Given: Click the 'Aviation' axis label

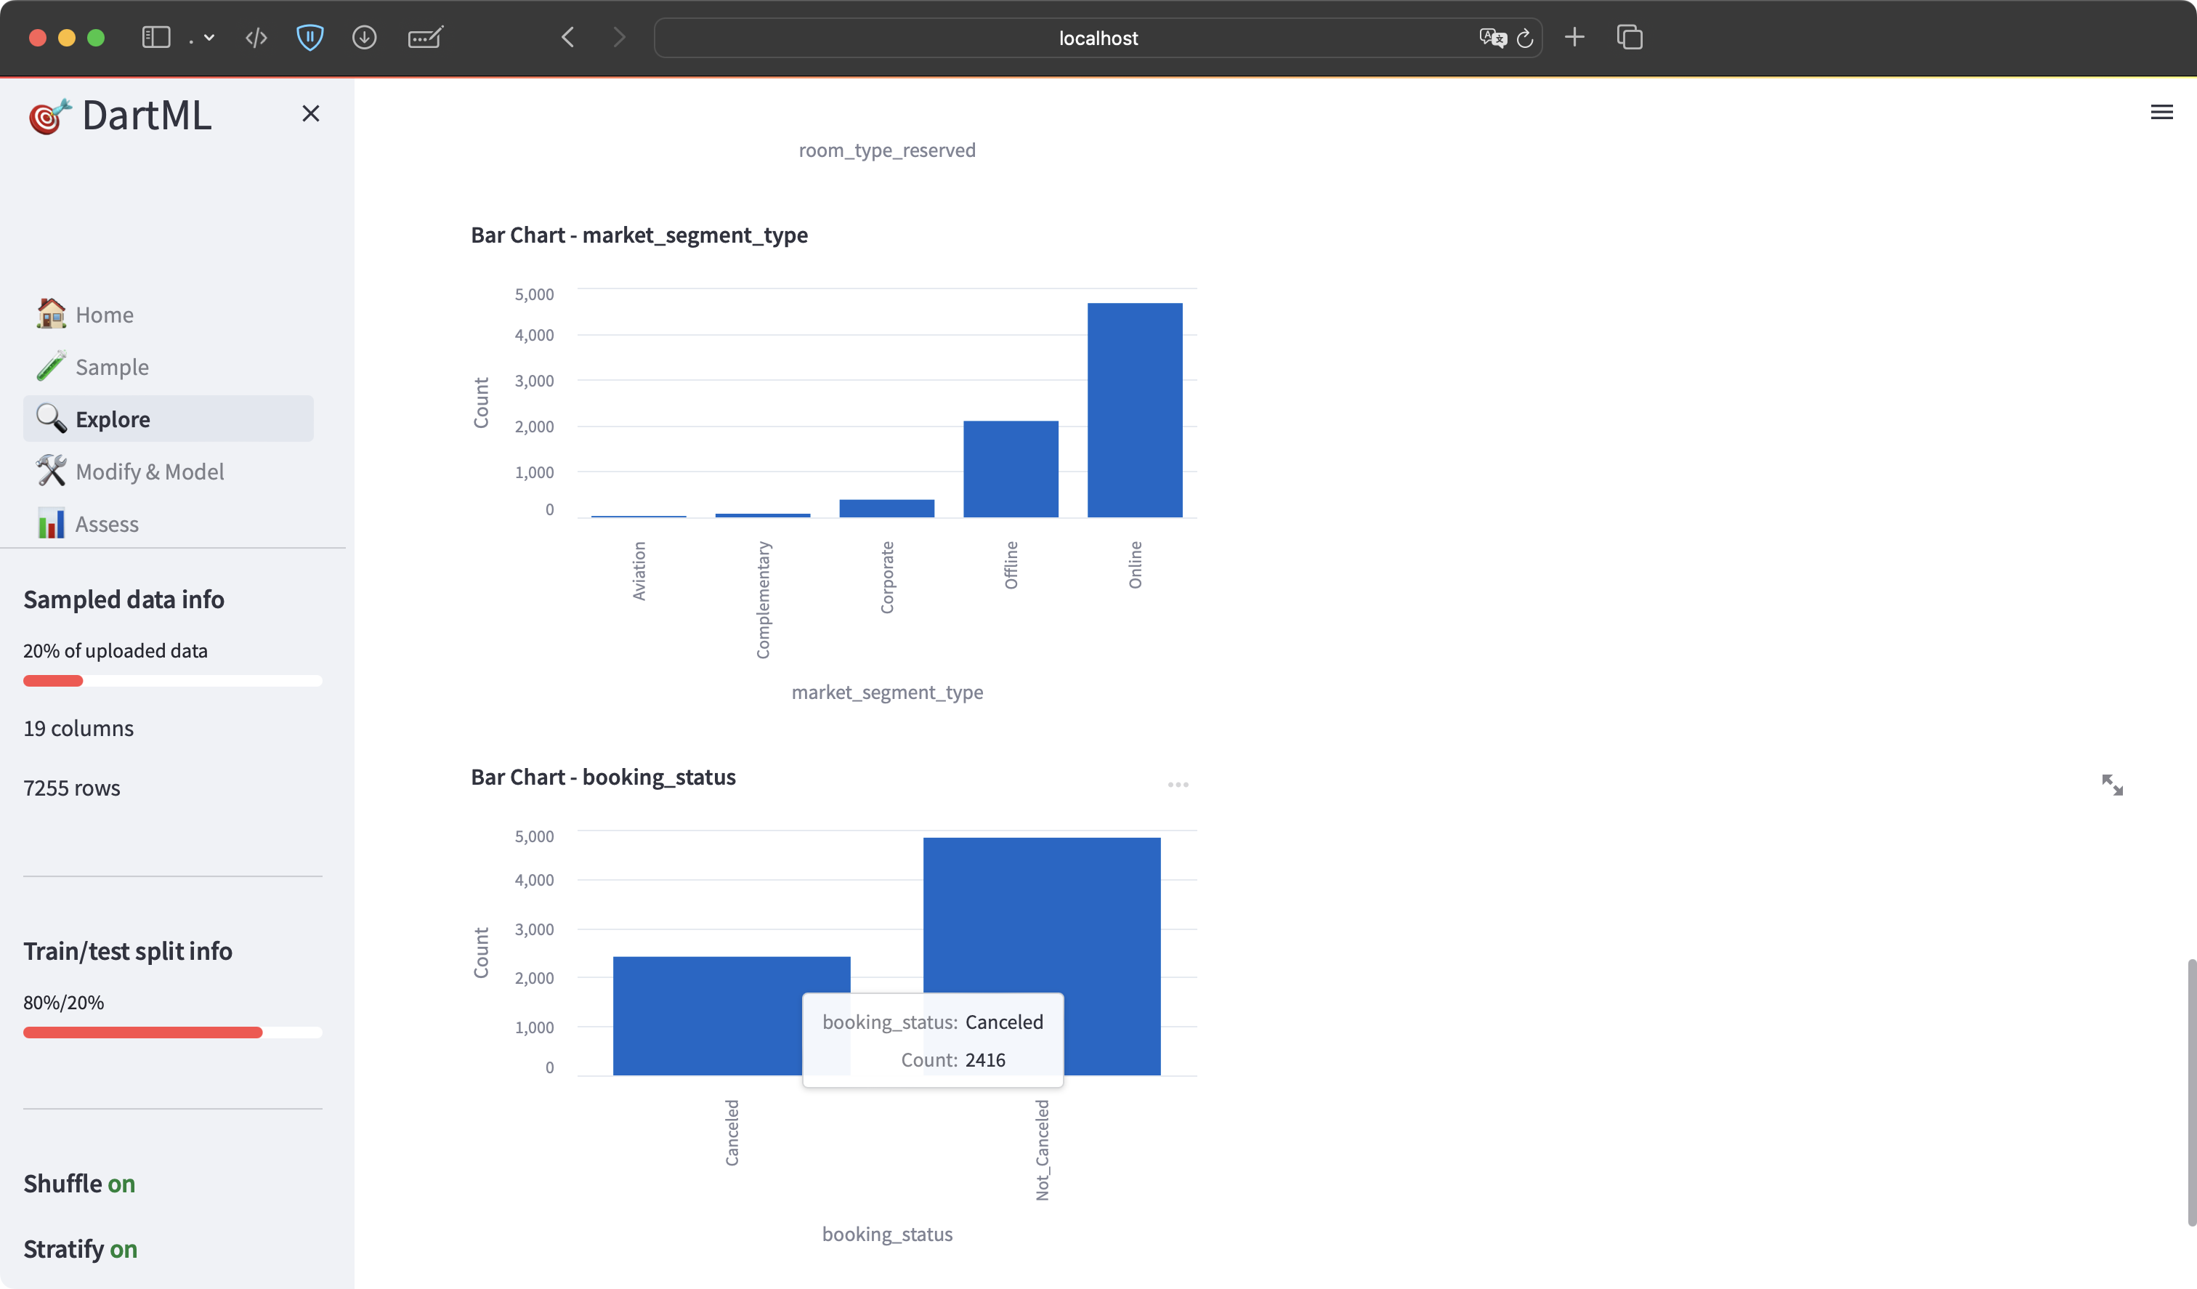Looking at the screenshot, I should (639, 570).
